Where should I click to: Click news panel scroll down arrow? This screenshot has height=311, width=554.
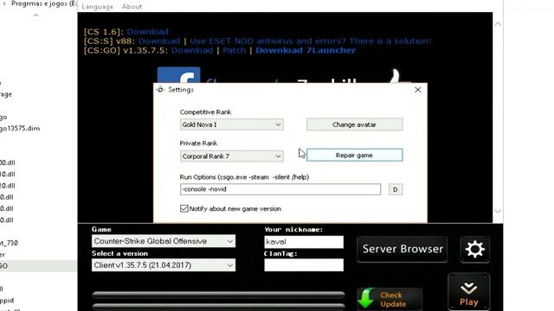pyautogui.click(x=498, y=211)
